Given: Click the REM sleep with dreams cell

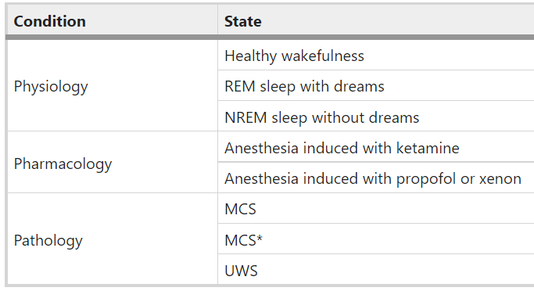Looking at the screenshot, I should (376, 85).
